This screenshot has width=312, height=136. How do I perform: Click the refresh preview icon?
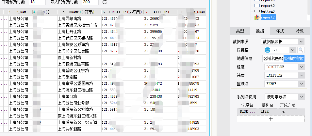point(105,2)
